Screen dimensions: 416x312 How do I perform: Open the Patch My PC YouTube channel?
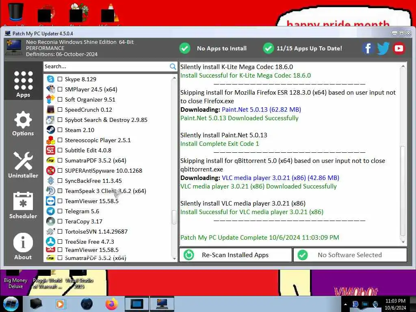[399, 48]
